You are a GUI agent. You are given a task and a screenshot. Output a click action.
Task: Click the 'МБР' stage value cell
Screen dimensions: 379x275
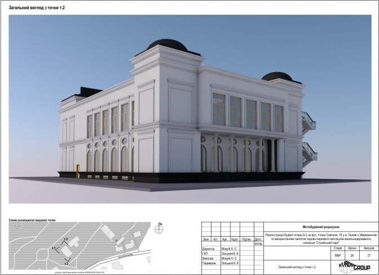point(338,255)
